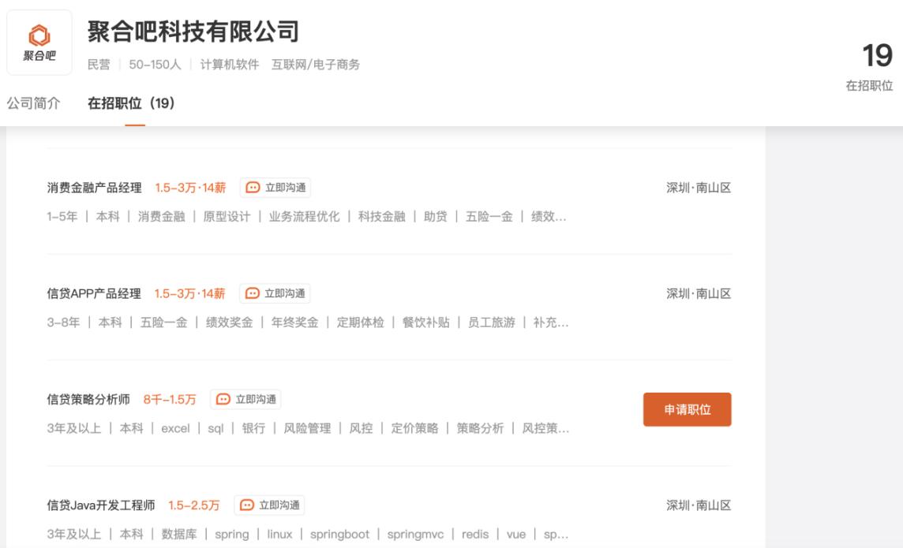This screenshot has height=548, width=903.
Task: Click the 8千-1.5万 salary text
Action: coord(170,399)
